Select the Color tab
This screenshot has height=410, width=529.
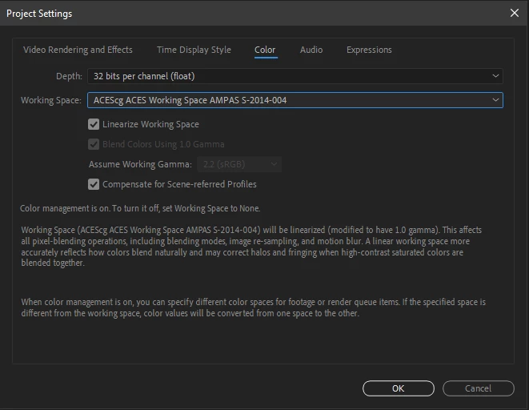pyautogui.click(x=265, y=50)
